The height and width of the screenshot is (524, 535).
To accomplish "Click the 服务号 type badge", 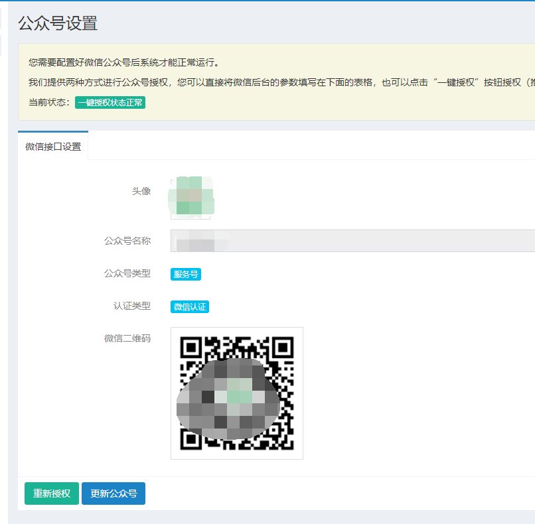I will coord(186,274).
